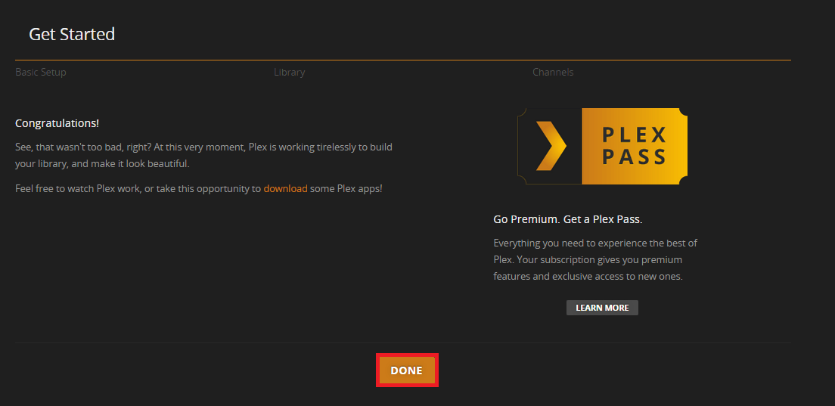Click the divider line above the DONE button
The image size is (835, 406).
pos(402,342)
